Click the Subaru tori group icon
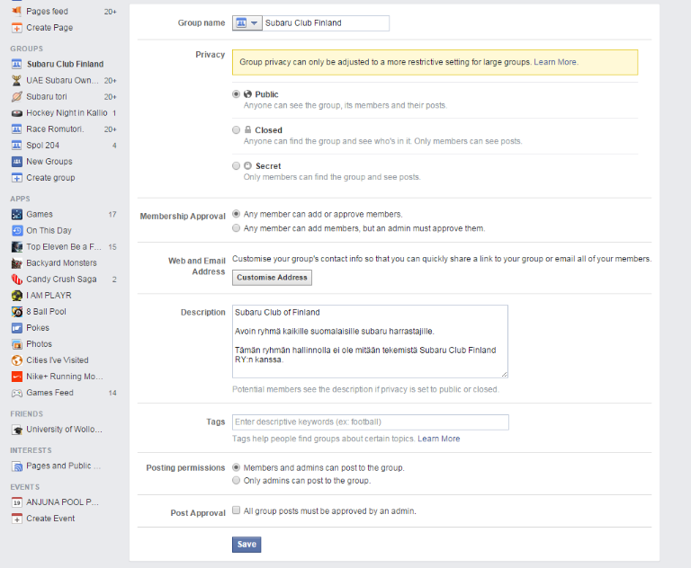The width and height of the screenshot is (691, 568). pos(17,97)
